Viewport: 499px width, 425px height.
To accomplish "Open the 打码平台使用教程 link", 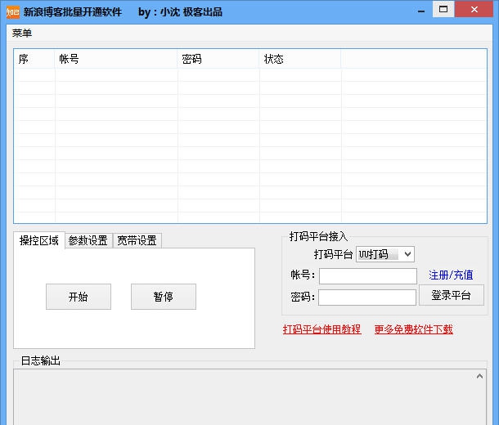I will 321,329.
